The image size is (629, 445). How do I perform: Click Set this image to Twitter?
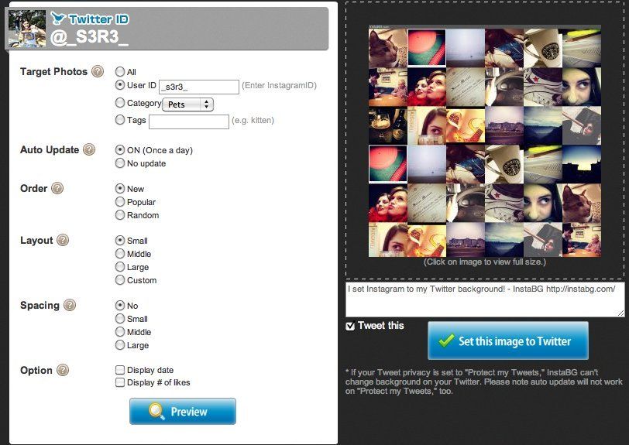pos(508,341)
